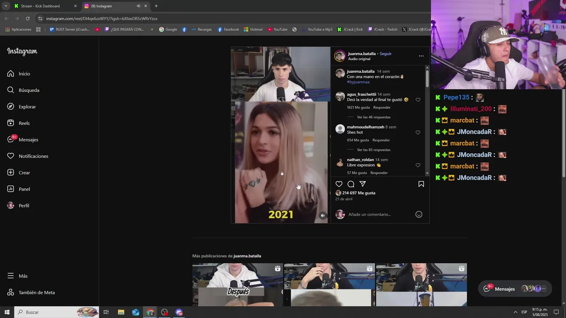Click Seguir next to juanma.batalla
Screen dimensions: 566x318
pyautogui.click(x=386, y=54)
